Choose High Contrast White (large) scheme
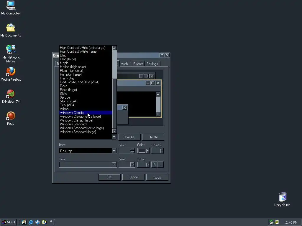Viewport: 302px width, 226px height. 86,51
